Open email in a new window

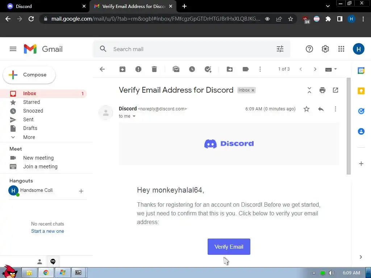[335, 90]
